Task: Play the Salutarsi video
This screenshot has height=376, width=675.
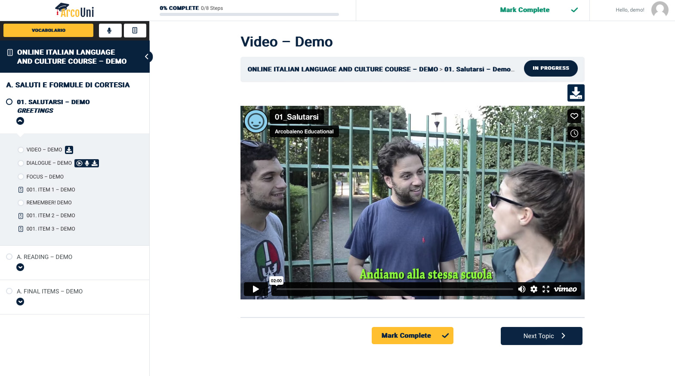Action: click(x=256, y=289)
